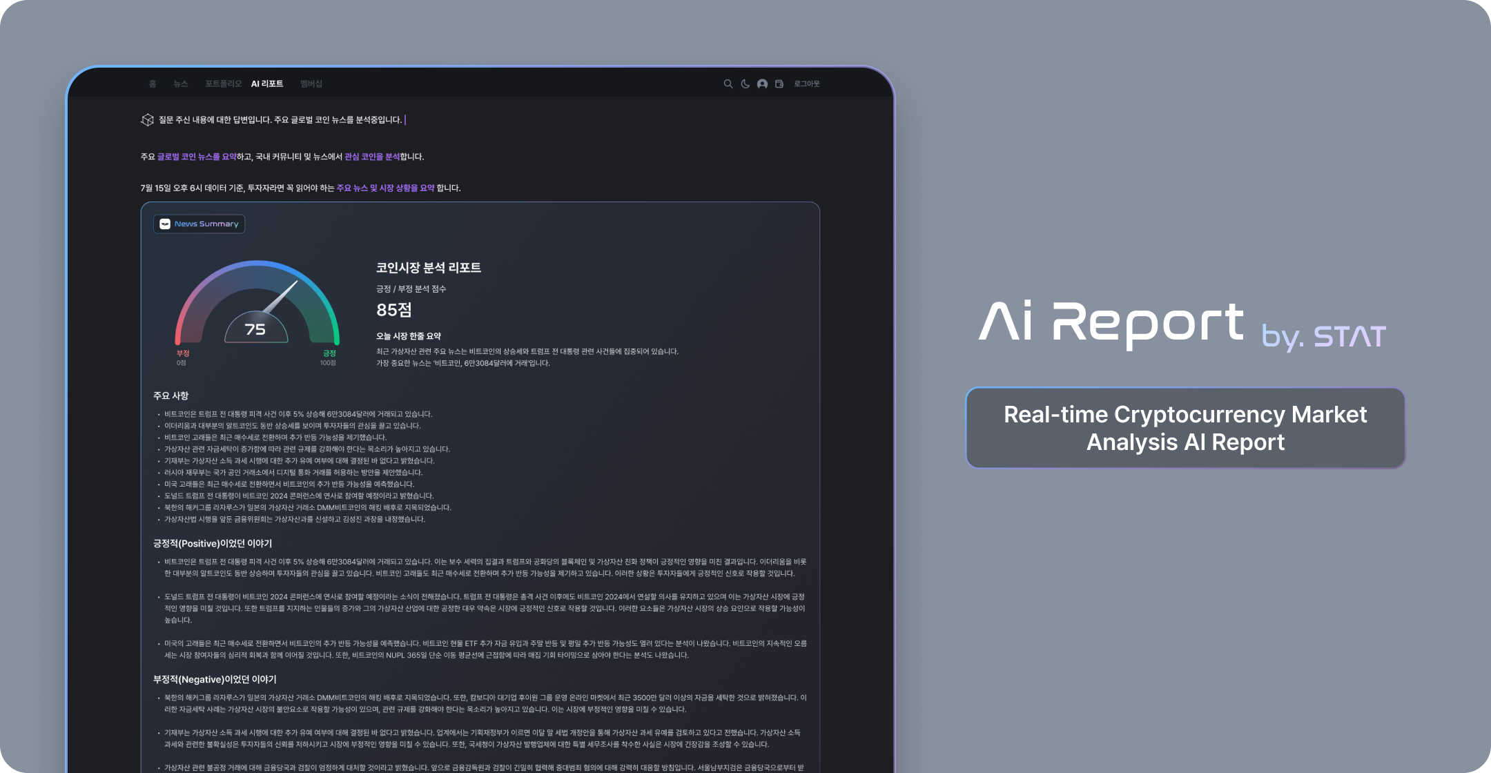The width and height of the screenshot is (1491, 773).
Task: Click the 관심 코인을 분석 purple link
Action: (x=372, y=157)
